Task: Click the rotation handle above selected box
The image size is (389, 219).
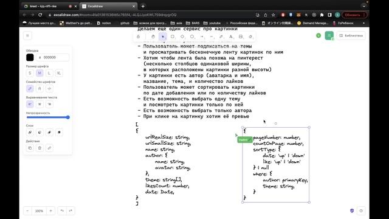Action: [275, 123]
